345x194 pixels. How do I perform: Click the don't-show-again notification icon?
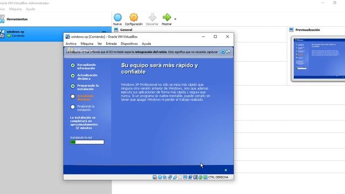(x=228, y=52)
